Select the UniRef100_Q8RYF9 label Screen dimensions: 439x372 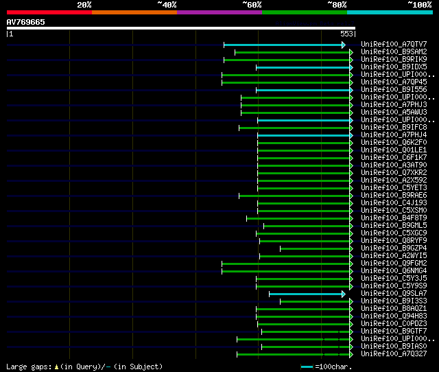click(x=394, y=241)
